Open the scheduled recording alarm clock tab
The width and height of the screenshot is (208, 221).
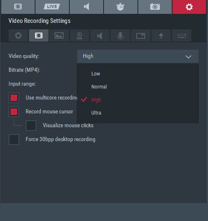pyautogui.click(x=121, y=7)
